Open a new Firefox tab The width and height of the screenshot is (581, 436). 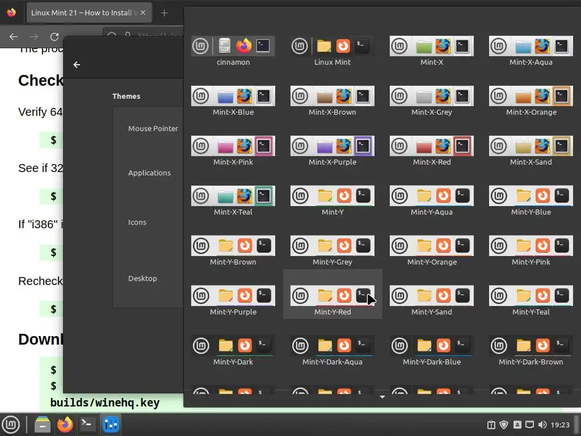tap(165, 13)
